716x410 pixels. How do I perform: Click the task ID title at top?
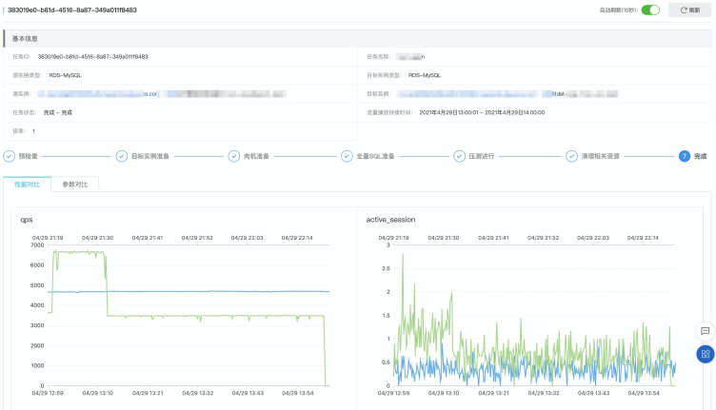tap(72, 10)
